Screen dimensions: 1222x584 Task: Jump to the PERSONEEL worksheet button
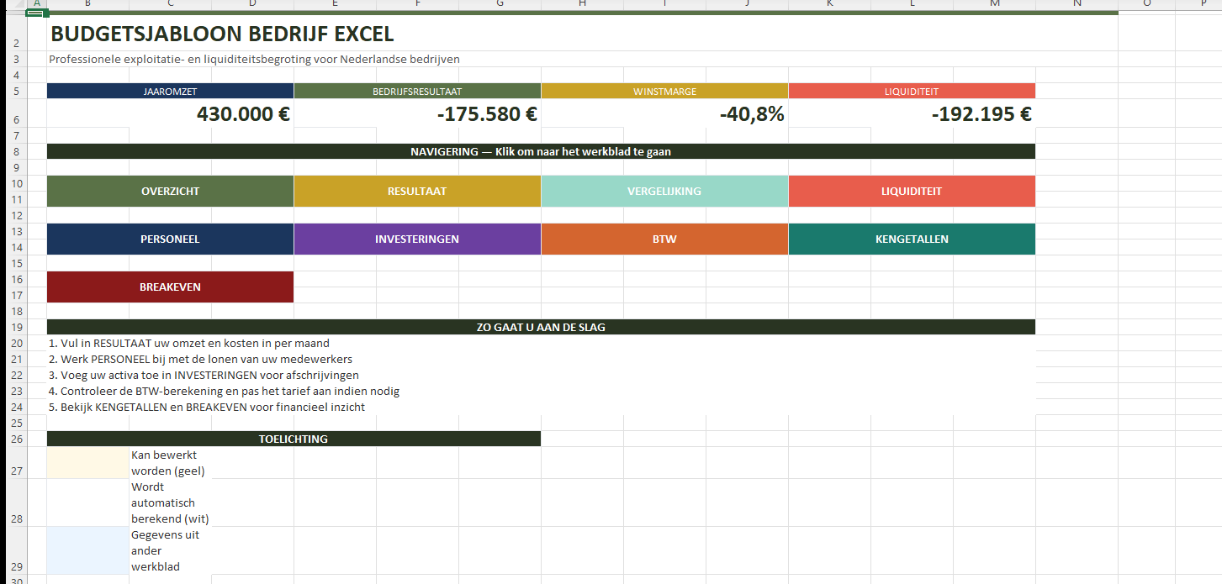coord(170,239)
